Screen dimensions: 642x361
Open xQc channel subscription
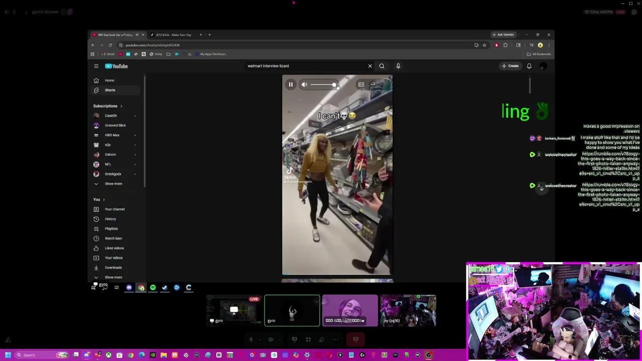(115, 145)
